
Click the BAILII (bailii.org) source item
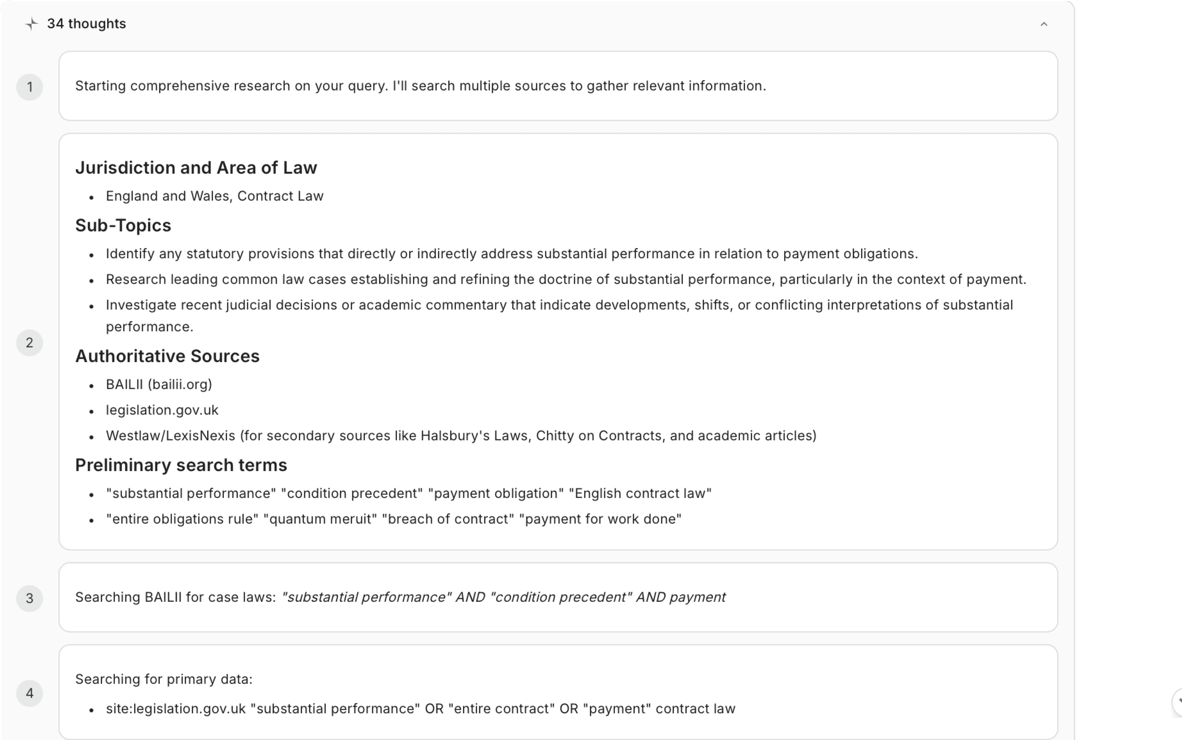pos(159,385)
